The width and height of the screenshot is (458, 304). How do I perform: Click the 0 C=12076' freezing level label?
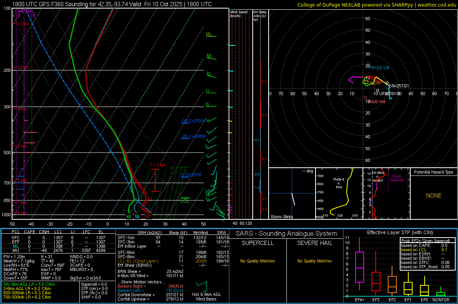coord(191,175)
